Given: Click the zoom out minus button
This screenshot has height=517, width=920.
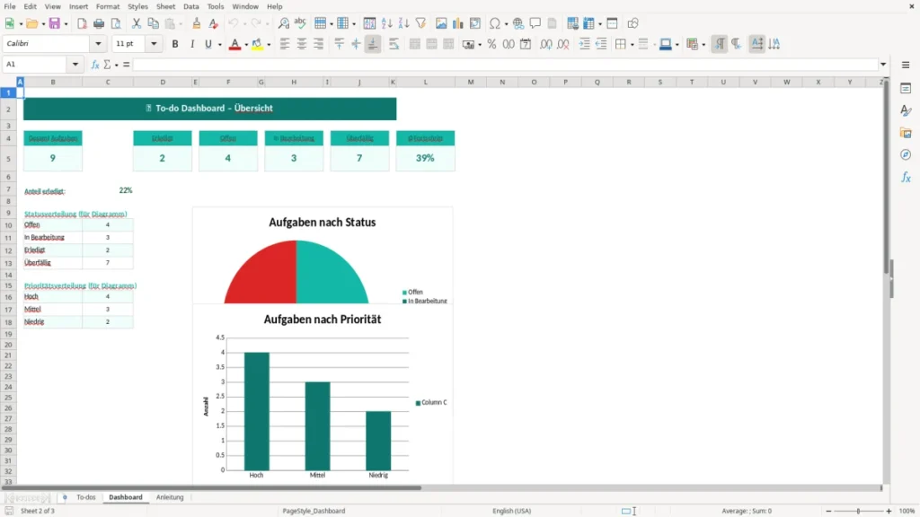Looking at the screenshot, I should [x=828, y=511].
